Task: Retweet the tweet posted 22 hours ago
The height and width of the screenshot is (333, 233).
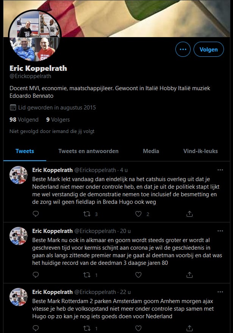Action: [87, 328]
